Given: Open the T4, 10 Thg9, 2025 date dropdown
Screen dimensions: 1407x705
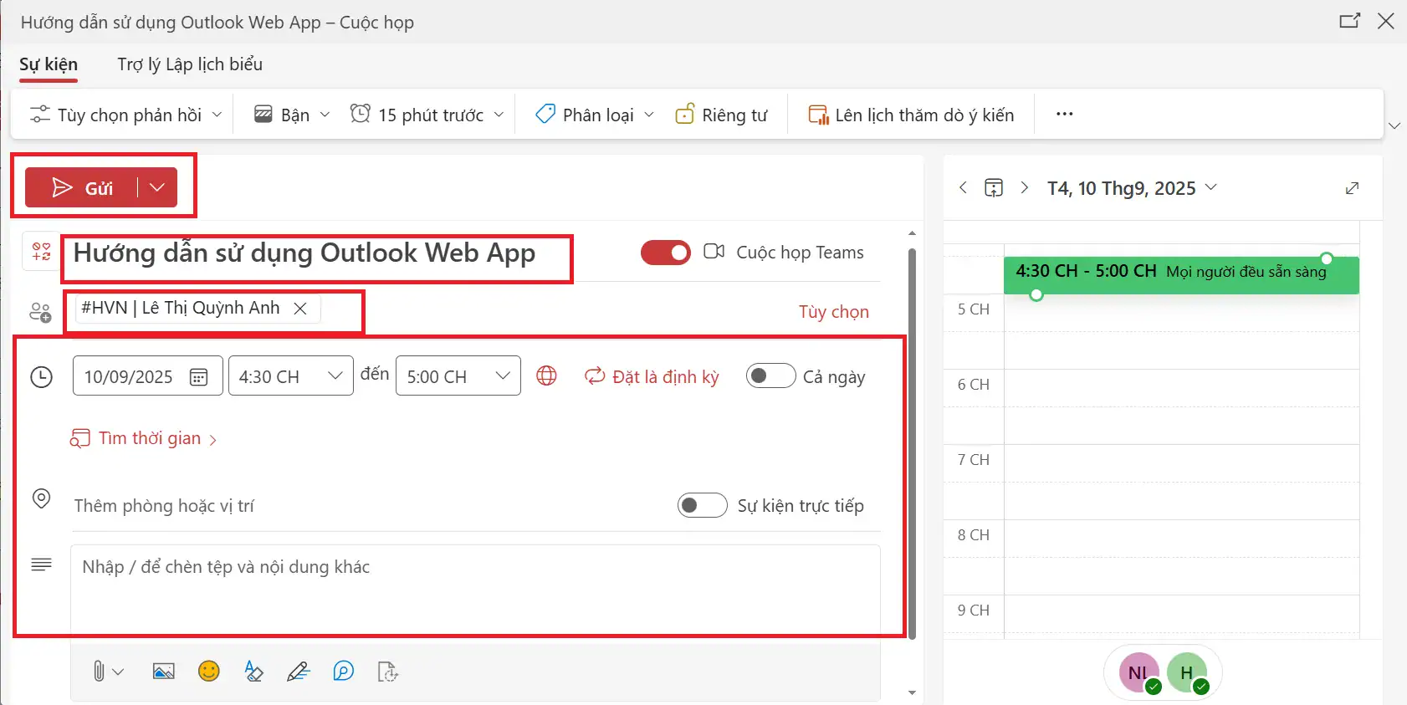Looking at the screenshot, I should pyautogui.click(x=1131, y=188).
